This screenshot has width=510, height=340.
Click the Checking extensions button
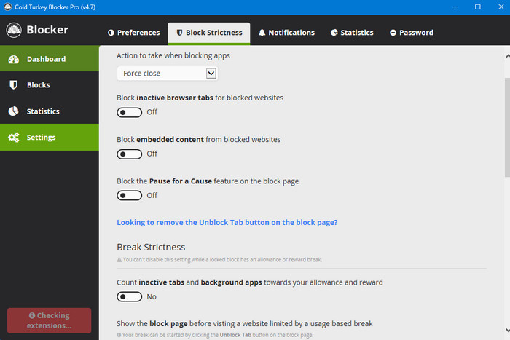click(49, 320)
